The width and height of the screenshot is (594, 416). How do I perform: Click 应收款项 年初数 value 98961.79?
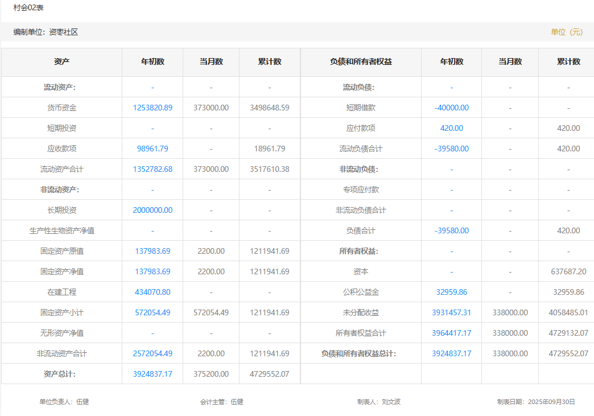152,149
